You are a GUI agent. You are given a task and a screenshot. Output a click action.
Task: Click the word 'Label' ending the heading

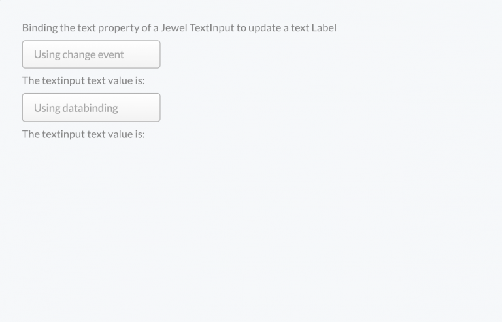point(324,28)
